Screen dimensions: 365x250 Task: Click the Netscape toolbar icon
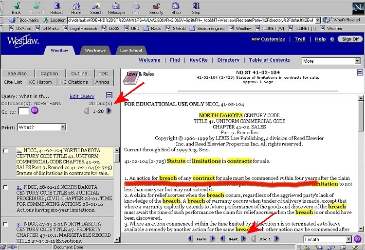tap(116, 8)
